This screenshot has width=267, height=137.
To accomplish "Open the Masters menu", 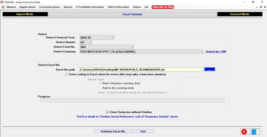I will (11, 7).
